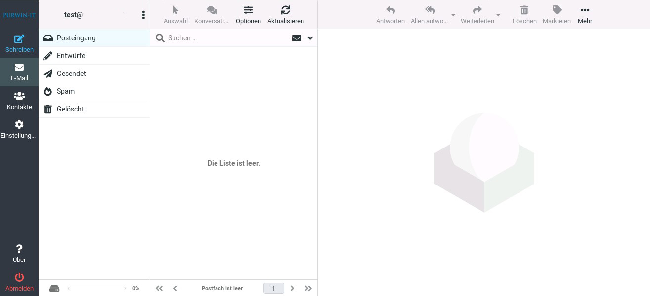Expand reply-all options dropdown arrow

tap(453, 15)
